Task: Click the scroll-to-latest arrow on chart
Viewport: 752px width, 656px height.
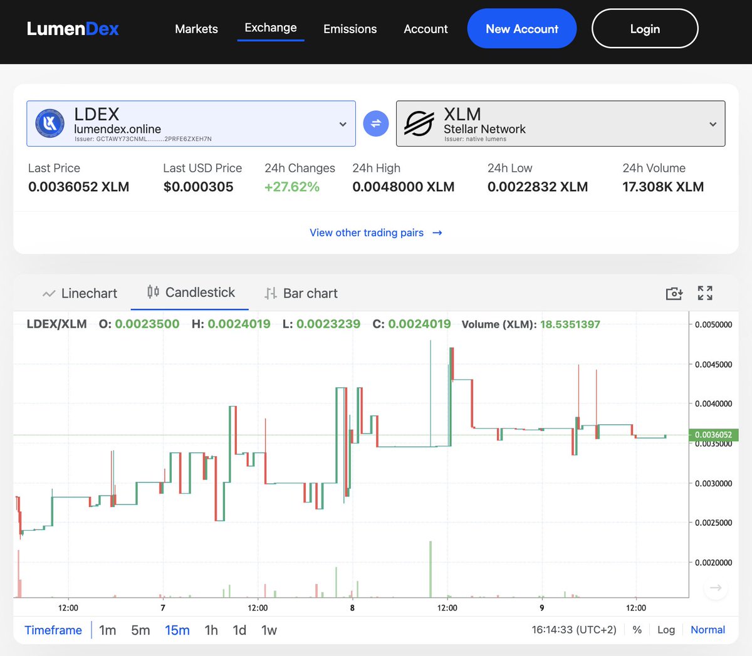Action: pos(716,588)
